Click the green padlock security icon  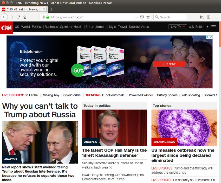coord(48,17)
